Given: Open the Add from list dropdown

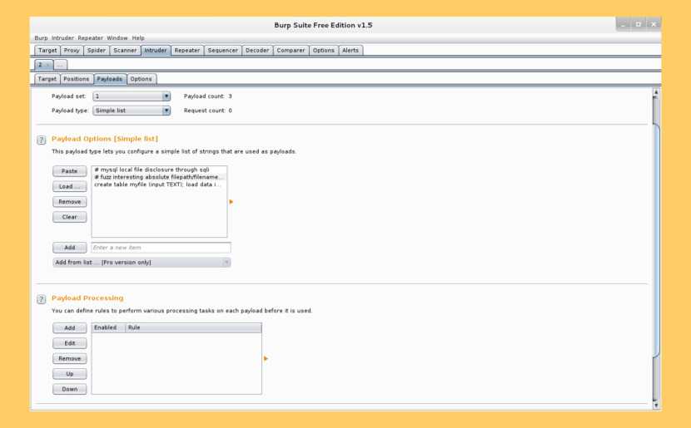Looking at the screenshot, I should [142, 262].
